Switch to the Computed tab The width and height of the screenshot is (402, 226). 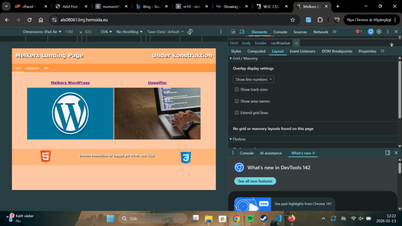tap(256, 51)
